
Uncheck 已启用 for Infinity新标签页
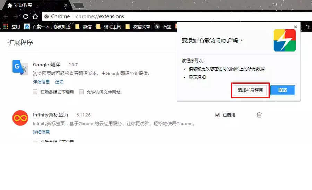click(x=217, y=115)
